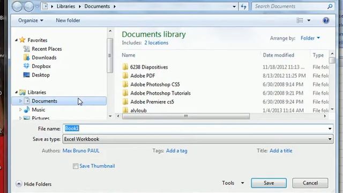The image size is (343, 193).
Task: Select the 6238 Diapositives folder name
Action: point(149,67)
